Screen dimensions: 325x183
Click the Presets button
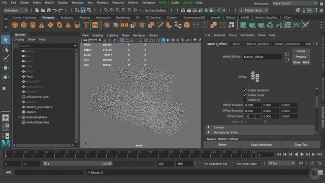coord(301,56)
